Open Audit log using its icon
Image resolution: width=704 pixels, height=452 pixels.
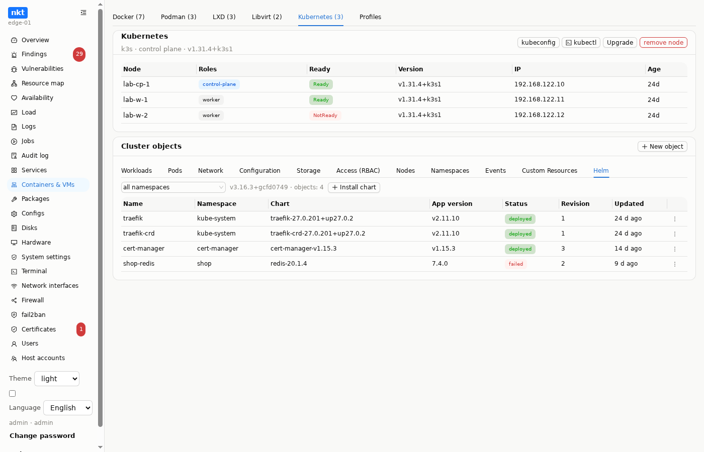click(14, 156)
